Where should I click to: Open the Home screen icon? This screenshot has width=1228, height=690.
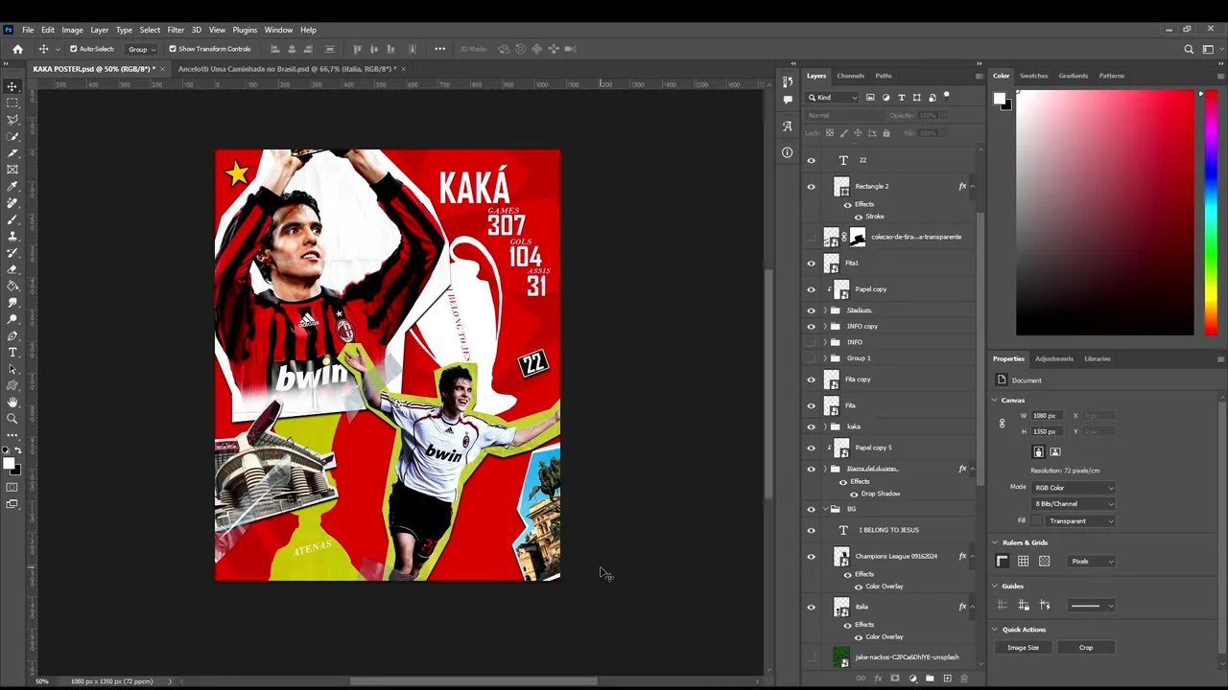(x=17, y=49)
